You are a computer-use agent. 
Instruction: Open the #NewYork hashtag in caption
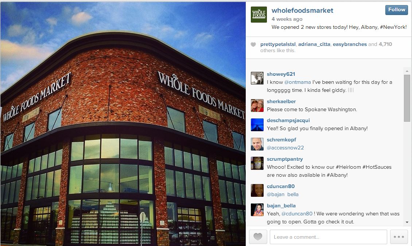tap(393, 27)
